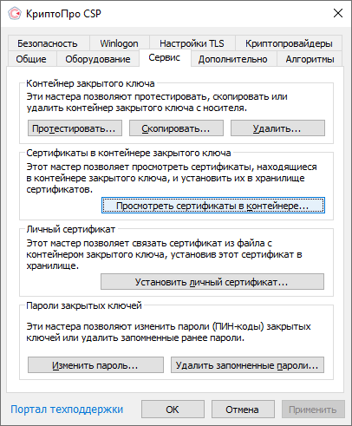
Task: Confirm with the OK button
Action: (x=173, y=410)
